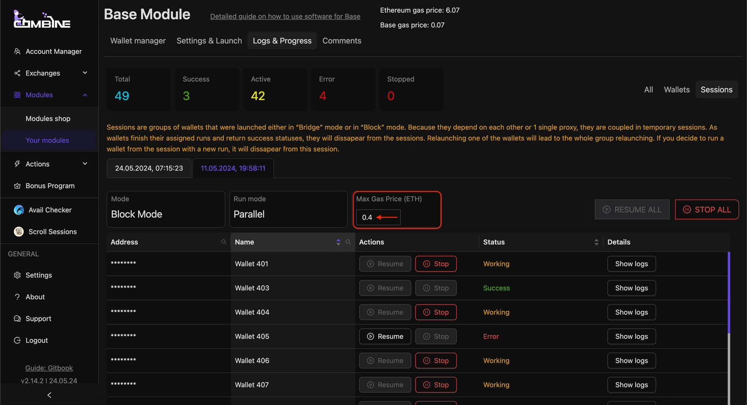Click the Combine logo in sidebar
The width and height of the screenshot is (747, 405).
coord(42,19)
